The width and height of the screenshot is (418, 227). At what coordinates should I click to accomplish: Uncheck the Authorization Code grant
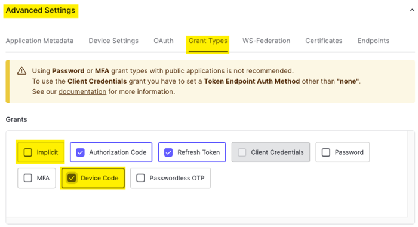pyautogui.click(x=80, y=152)
